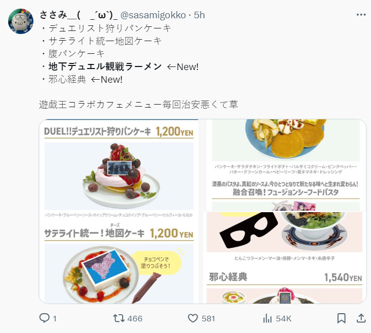The width and height of the screenshot is (371, 333).
Task: Click the reply count number 1
Action: (x=55, y=319)
